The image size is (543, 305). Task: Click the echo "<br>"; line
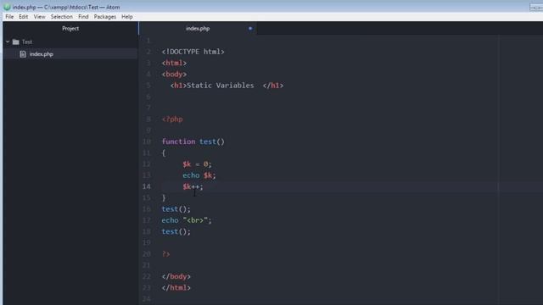click(187, 220)
